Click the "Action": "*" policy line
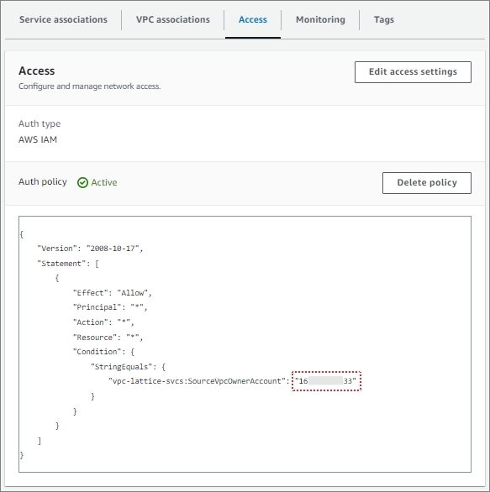490x492 pixels. (103, 322)
